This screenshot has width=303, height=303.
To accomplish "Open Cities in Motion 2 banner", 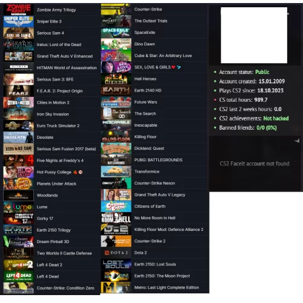I will pyautogui.click(x=18, y=102).
